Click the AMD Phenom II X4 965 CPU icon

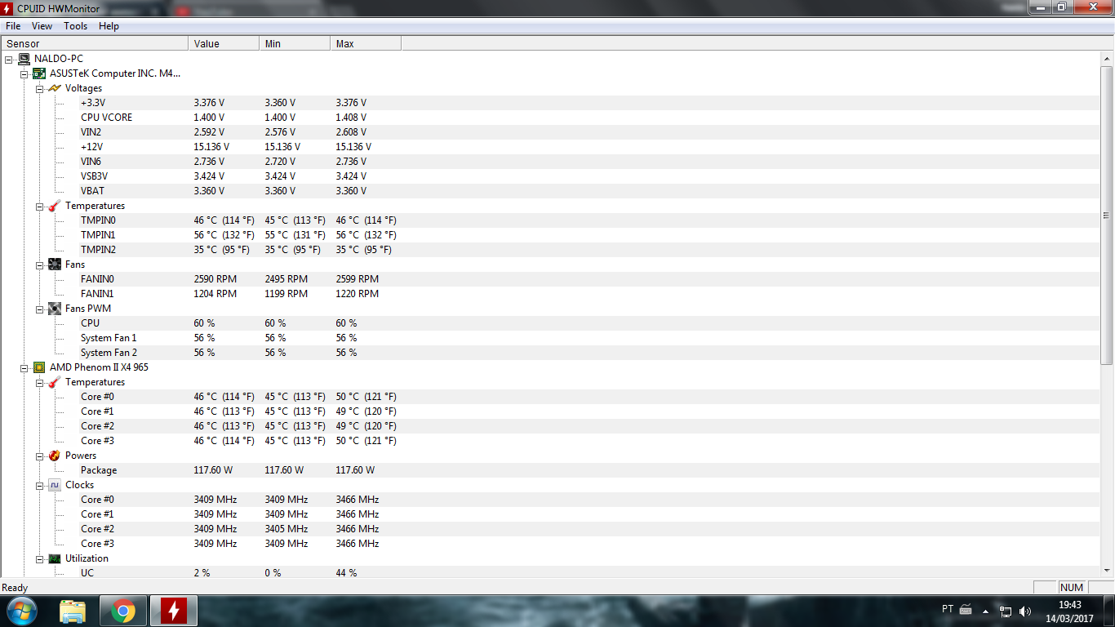[39, 367]
